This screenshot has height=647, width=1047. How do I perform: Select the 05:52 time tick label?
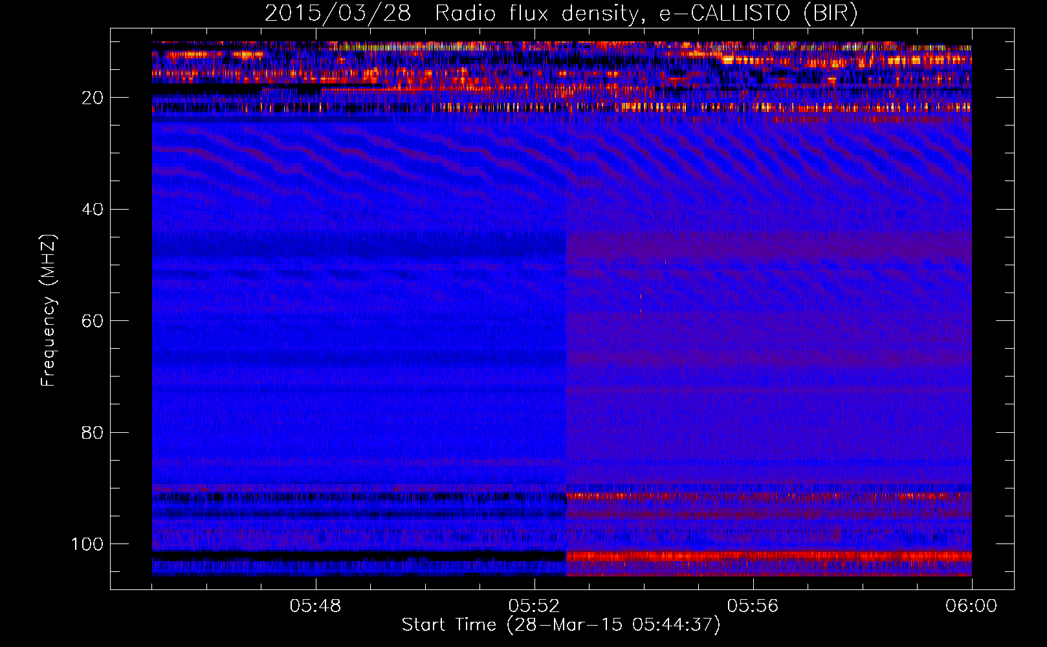(534, 606)
